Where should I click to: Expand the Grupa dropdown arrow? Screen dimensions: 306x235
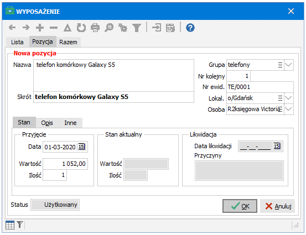pos(289,65)
